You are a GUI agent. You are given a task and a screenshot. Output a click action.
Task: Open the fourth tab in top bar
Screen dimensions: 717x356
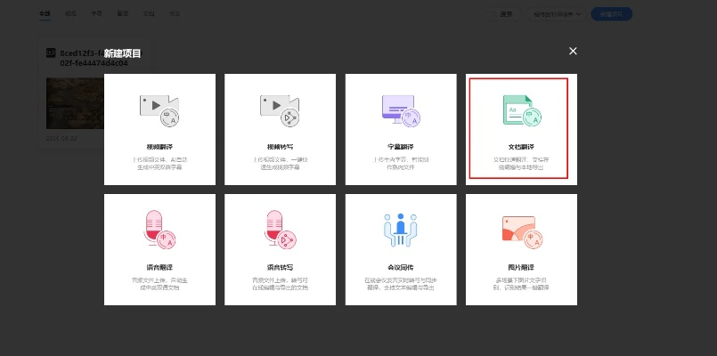(x=122, y=14)
